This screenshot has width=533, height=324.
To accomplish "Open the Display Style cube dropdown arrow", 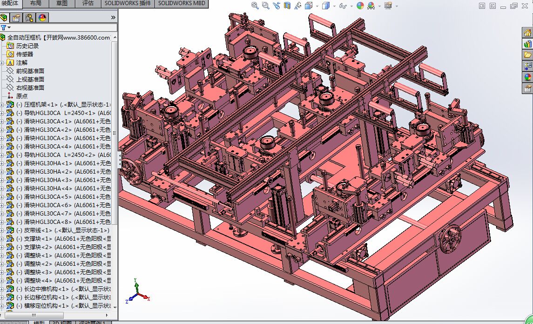I will [334, 6].
